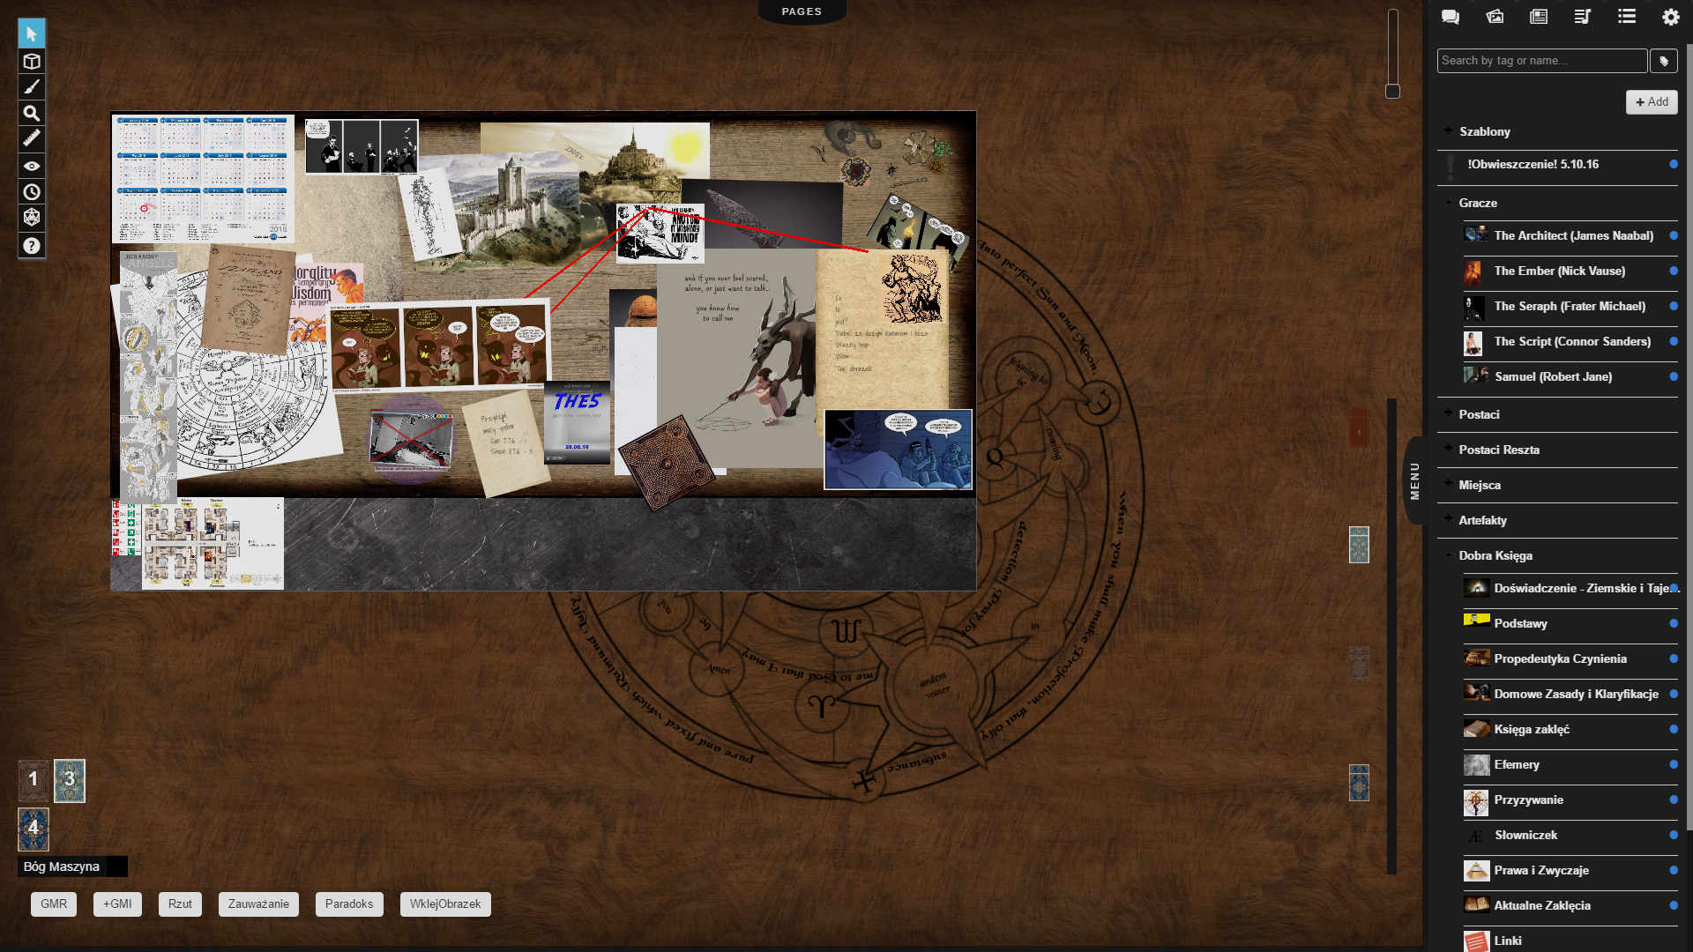Open the Fog of War eye tool
The height and width of the screenshot is (952, 1693).
point(32,166)
